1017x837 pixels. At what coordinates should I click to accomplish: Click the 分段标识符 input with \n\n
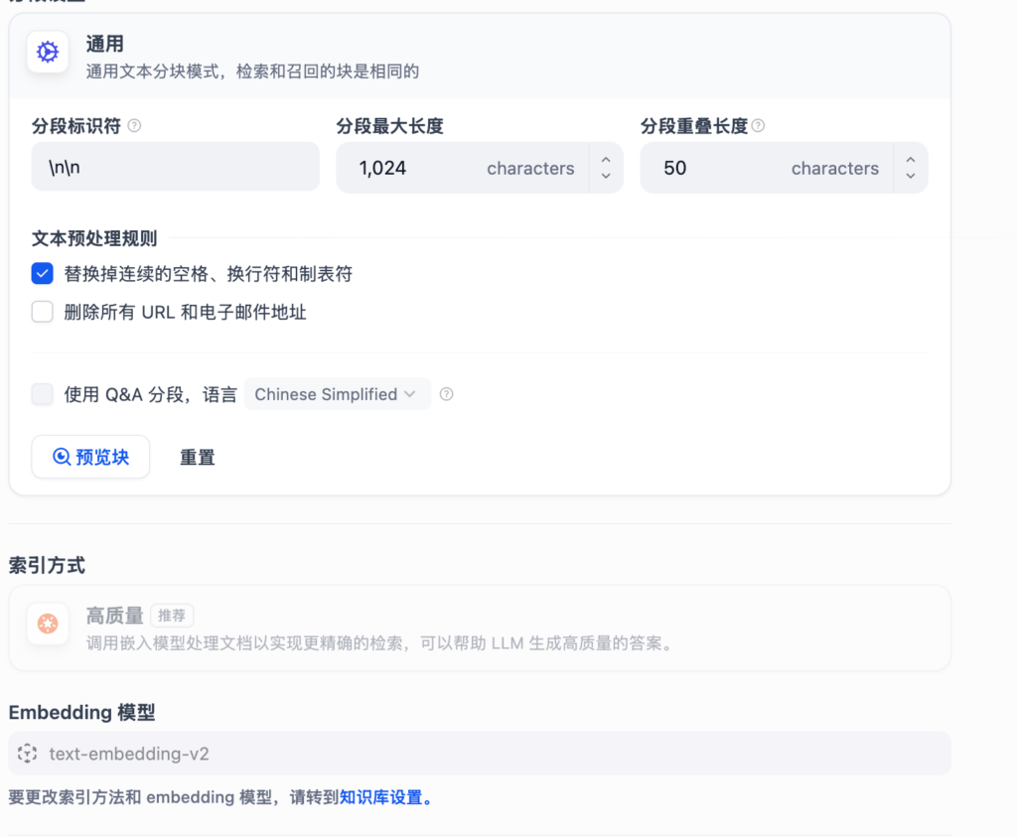coord(175,167)
